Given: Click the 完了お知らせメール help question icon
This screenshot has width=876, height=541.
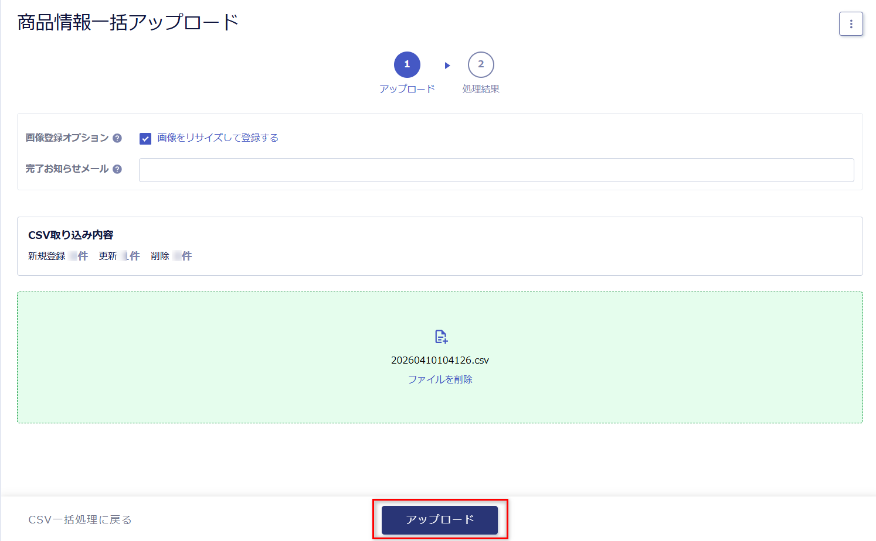Looking at the screenshot, I should [118, 169].
